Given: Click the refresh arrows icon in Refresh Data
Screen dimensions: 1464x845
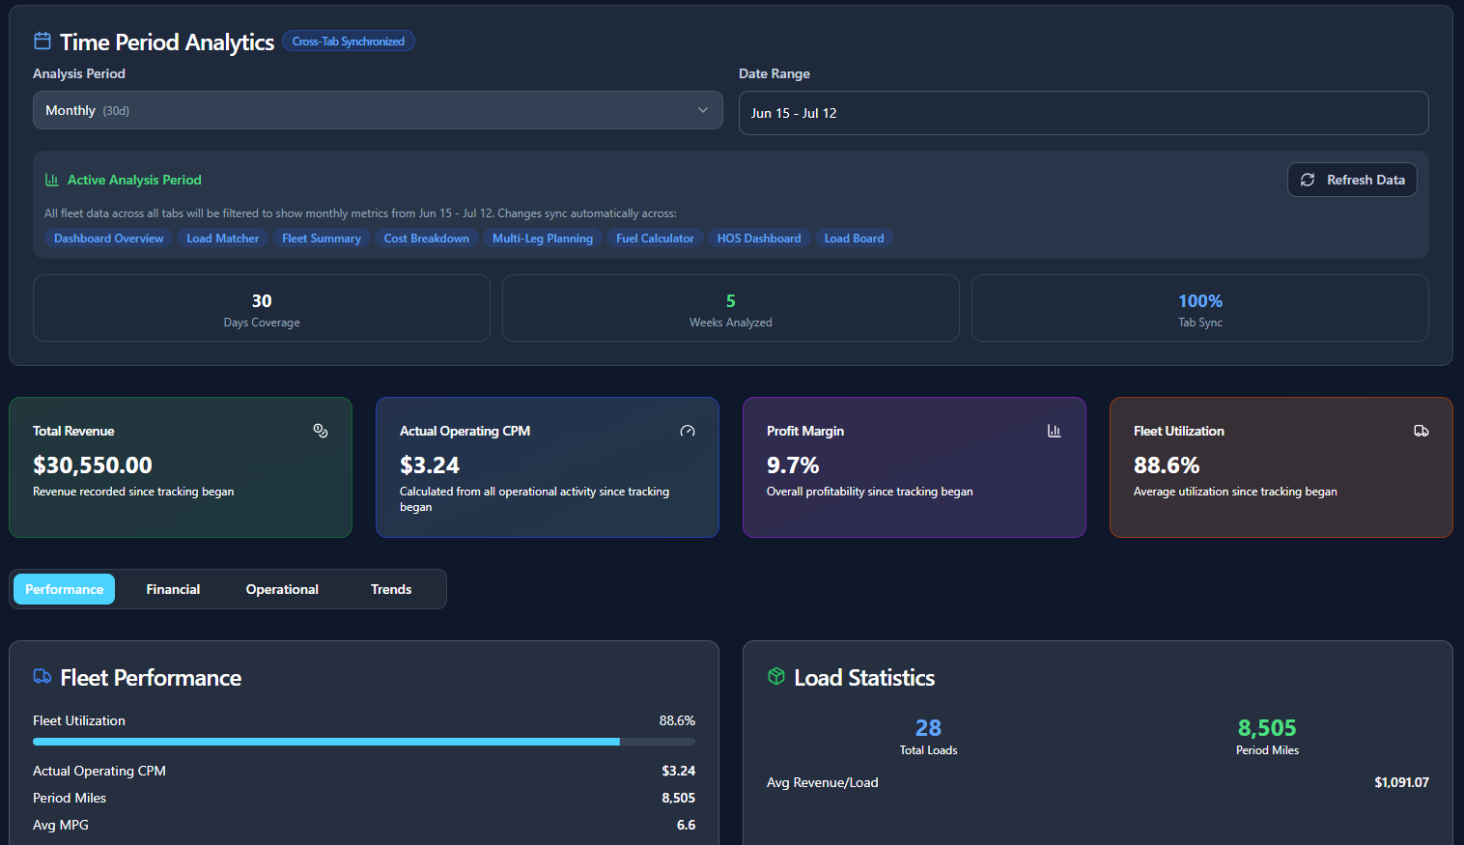Looking at the screenshot, I should tap(1308, 180).
